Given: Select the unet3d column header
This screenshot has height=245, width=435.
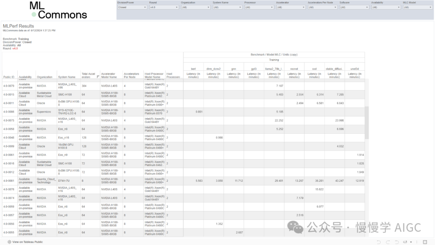Looking at the screenshot, I should tap(354, 69).
